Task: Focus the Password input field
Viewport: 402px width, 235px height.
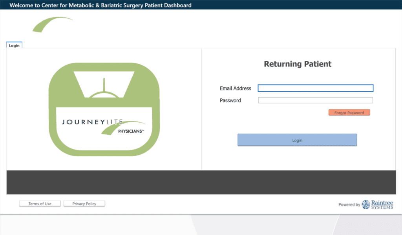Action: coord(315,100)
